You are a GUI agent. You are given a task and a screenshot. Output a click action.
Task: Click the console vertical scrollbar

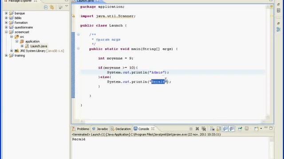point(271,148)
